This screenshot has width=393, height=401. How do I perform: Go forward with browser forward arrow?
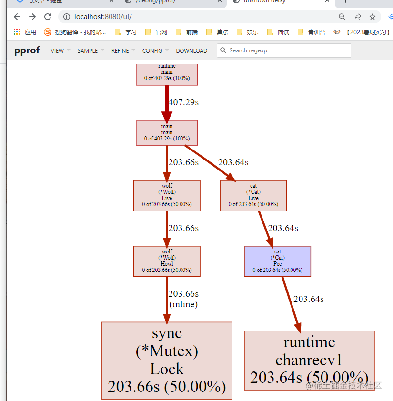pyautogui.click(x=32, y=17)
